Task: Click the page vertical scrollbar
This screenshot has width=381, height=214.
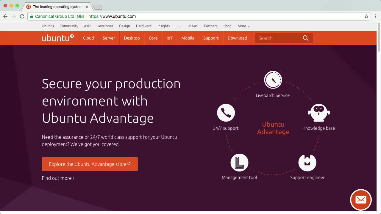Action: click(379, 37)
